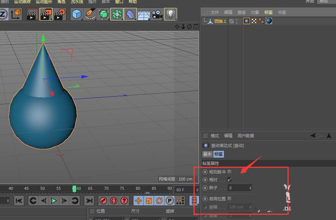The width and height of the screenshot is (336, 220).
Task: Toggle position keying cross arrows icon
Action: tap(138, 201)
